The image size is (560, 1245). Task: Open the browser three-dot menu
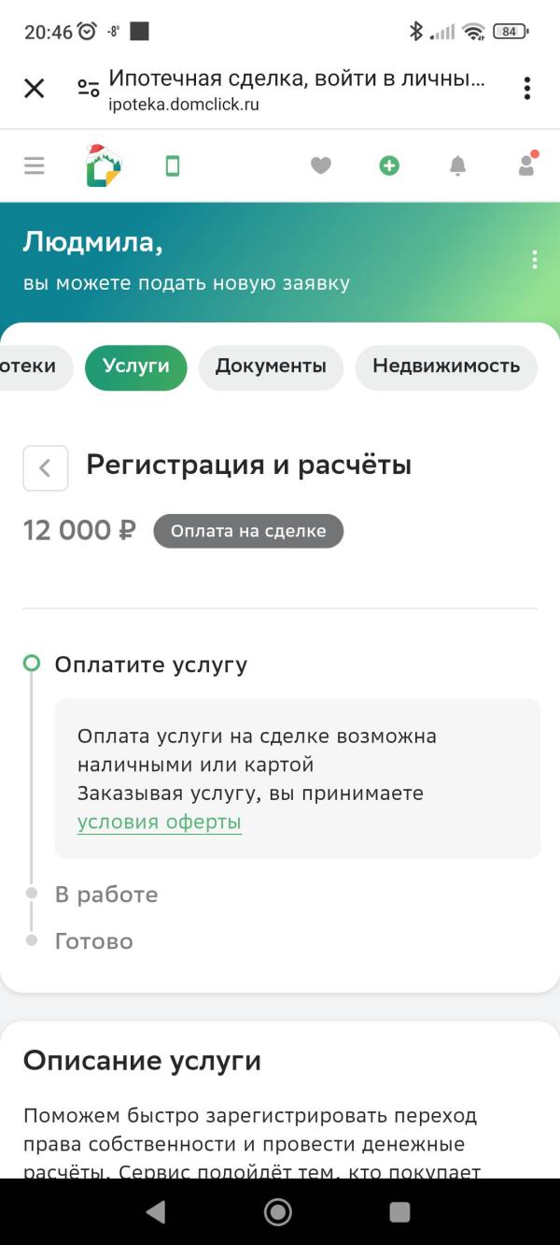(526, 88)
